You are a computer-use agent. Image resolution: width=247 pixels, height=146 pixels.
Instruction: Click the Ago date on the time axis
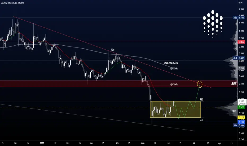pyautogui.click(x=220, y=143)
